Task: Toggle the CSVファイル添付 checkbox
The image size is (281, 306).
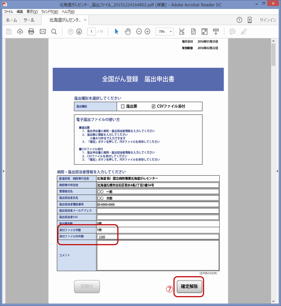Action: point(154,106)
